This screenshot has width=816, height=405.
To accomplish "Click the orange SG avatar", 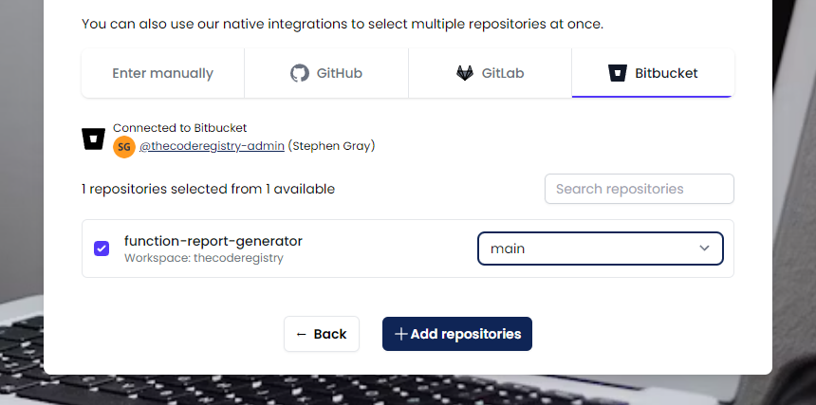I will click(124, 147).
